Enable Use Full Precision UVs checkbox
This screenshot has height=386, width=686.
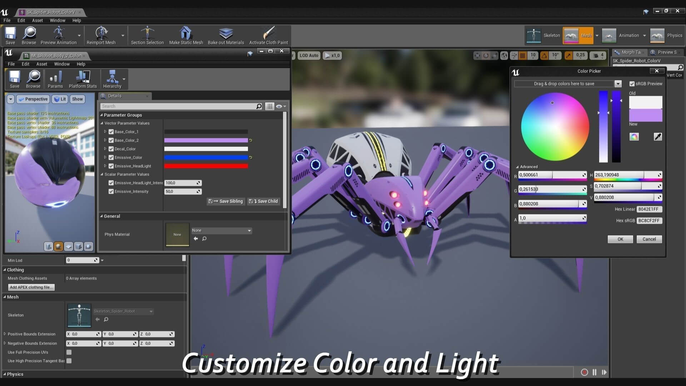click(x=69, y=352)
